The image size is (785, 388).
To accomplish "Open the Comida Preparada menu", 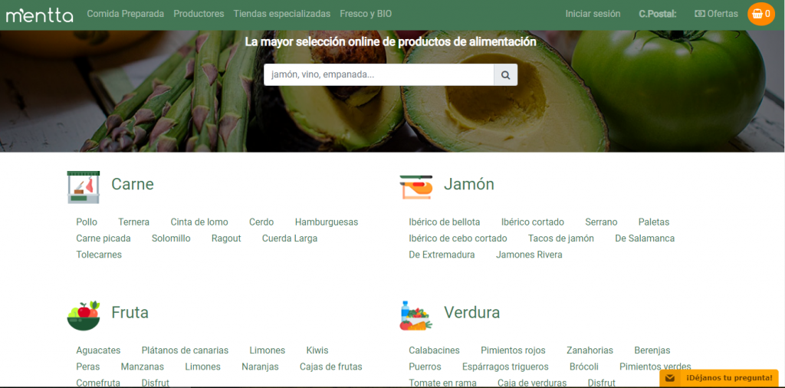I will click(x=125, y=14).
